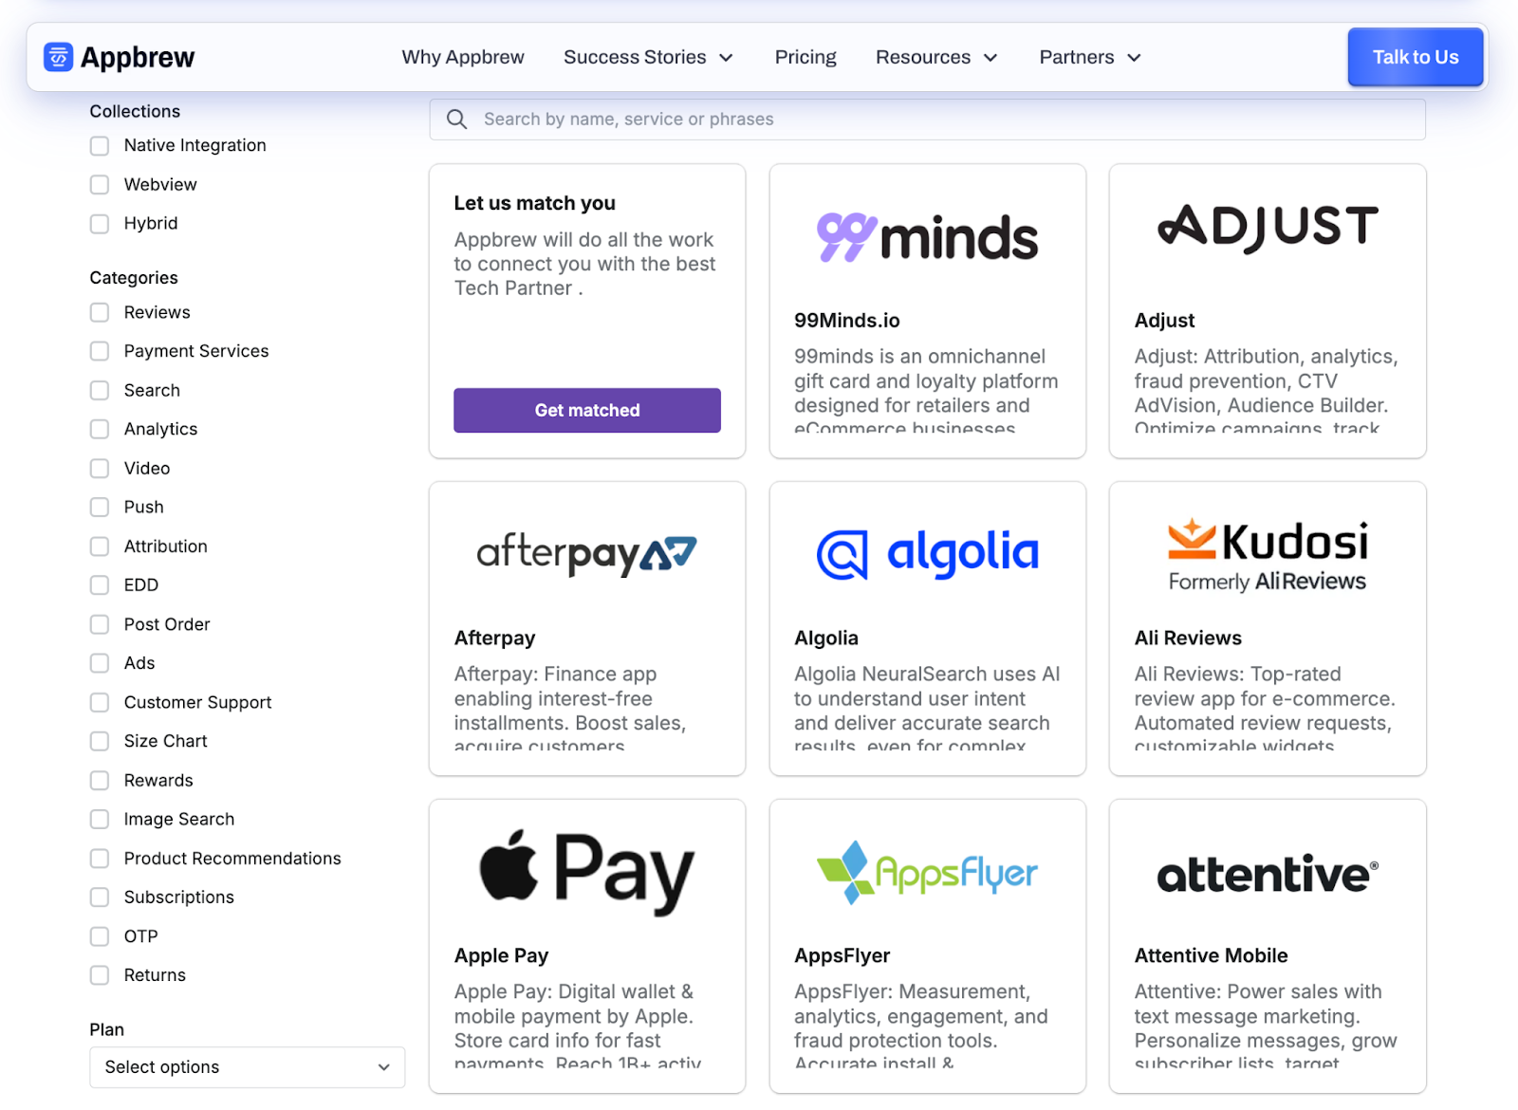Check the Subscriptions checkbox
1518x1110 pixels.
point(100,897)
